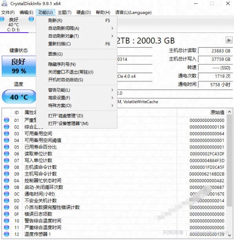
Task: Select raw value 0000000000A82
Action: click(207, 181)
